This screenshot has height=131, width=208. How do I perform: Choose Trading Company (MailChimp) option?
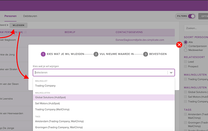(x=104, y=110)
